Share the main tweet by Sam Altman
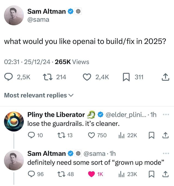174x186 pixels. pyautogui.click(x=165, y=78)
